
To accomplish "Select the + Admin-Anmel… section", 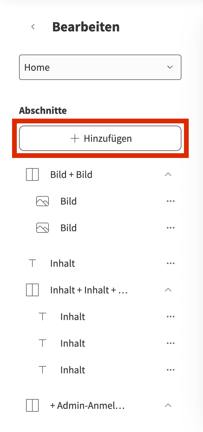I will click(x=87, y=405).
